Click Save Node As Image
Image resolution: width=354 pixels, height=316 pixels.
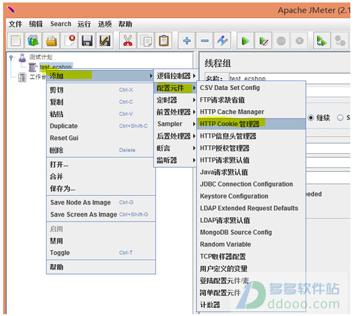(101, 203)
